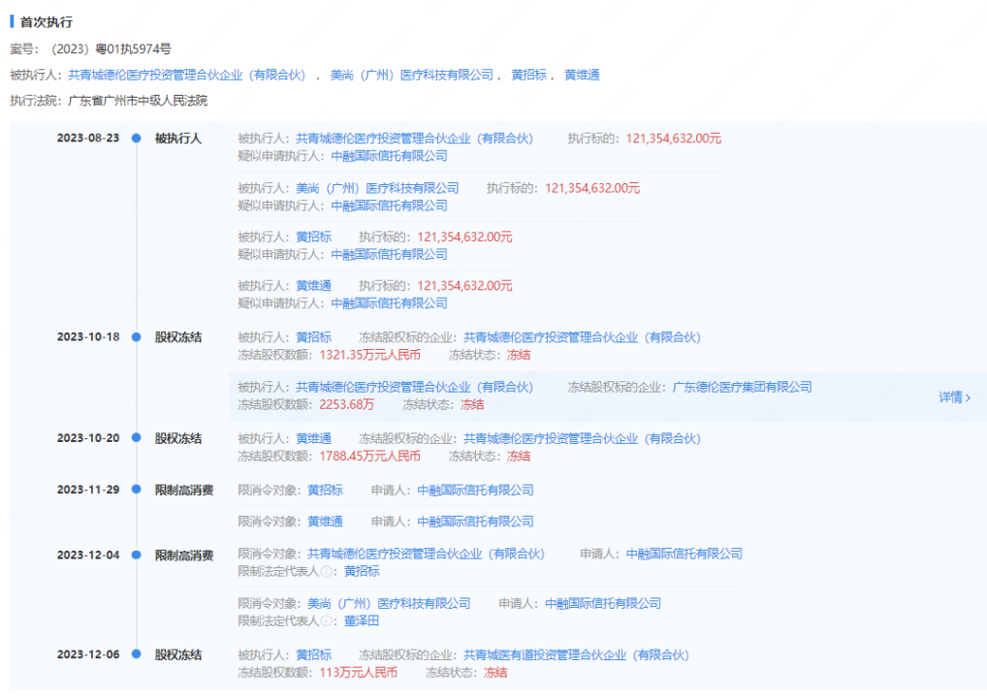This screenshot has height=698, width=987.
Task: Open 黄招标 link in the 2023-08-23 entry
Action: pos(313,238)
